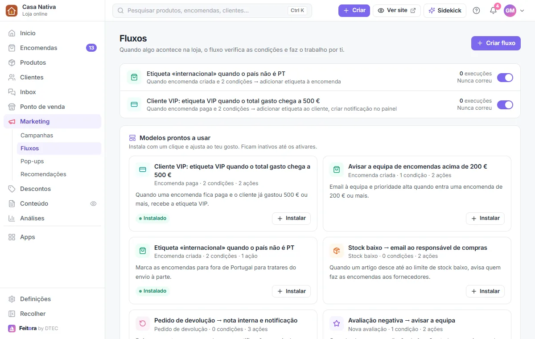
Task: Click the search magnifier icon
Action: point(120,10)
